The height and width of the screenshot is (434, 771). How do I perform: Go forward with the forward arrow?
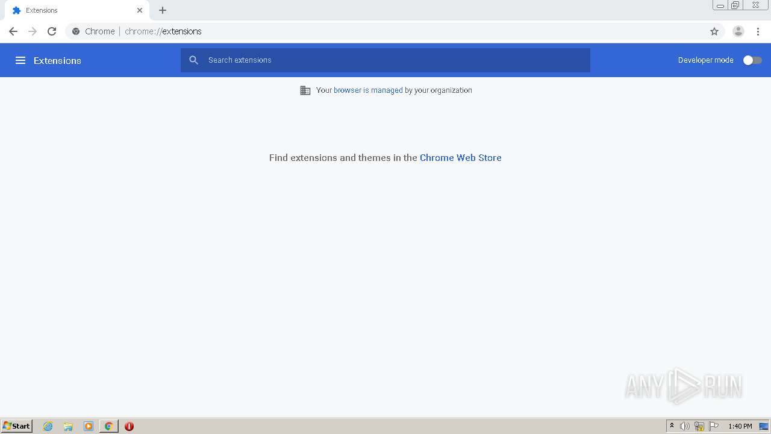(x=33, y=31)
